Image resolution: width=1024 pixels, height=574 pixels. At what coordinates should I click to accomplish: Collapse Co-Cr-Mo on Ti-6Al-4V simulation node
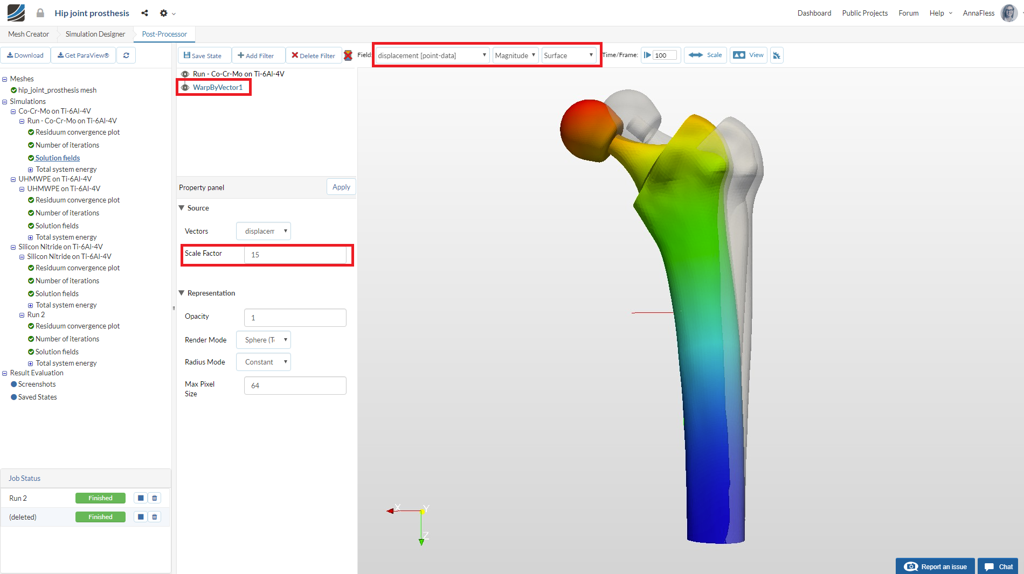pyautogui.click(x=13, y=111)
